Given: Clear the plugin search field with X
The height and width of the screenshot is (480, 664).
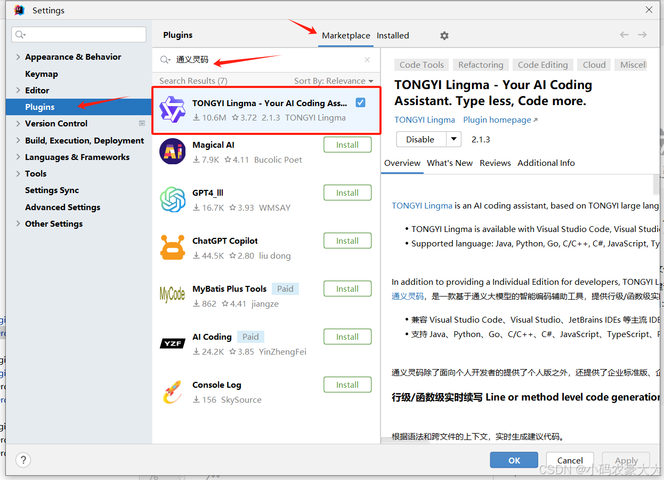Looking at the screenshot, I should click(367, 60).
